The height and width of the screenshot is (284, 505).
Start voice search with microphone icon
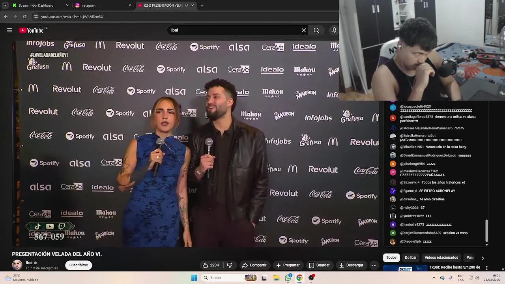[x=334, y=30]
